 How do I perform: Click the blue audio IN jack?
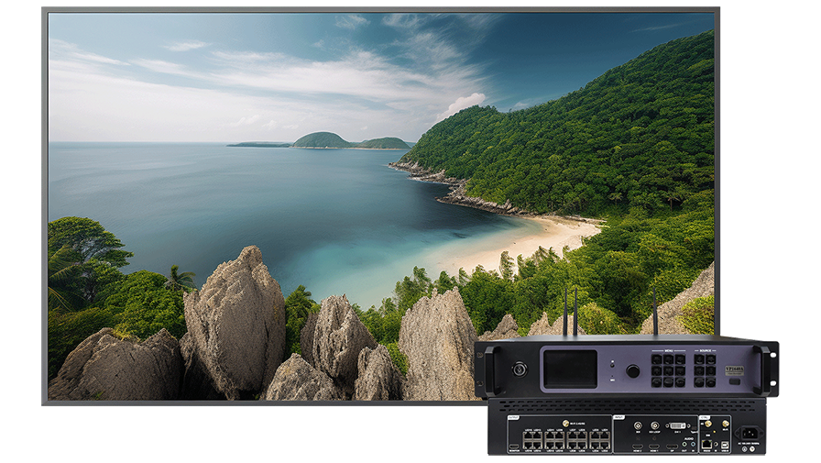692,445
